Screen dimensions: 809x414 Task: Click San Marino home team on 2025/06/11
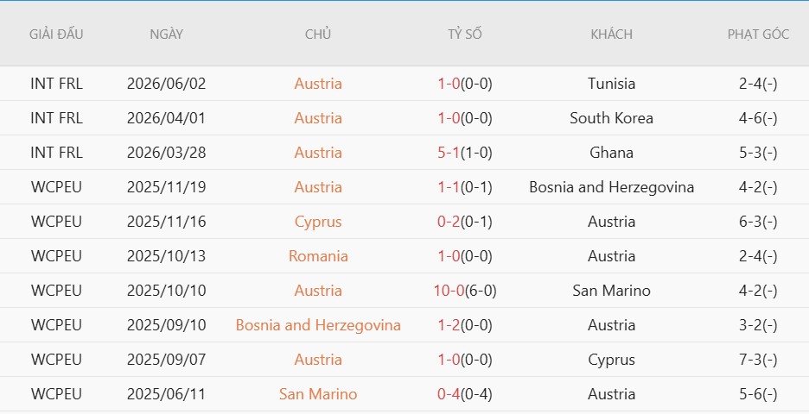318,394
